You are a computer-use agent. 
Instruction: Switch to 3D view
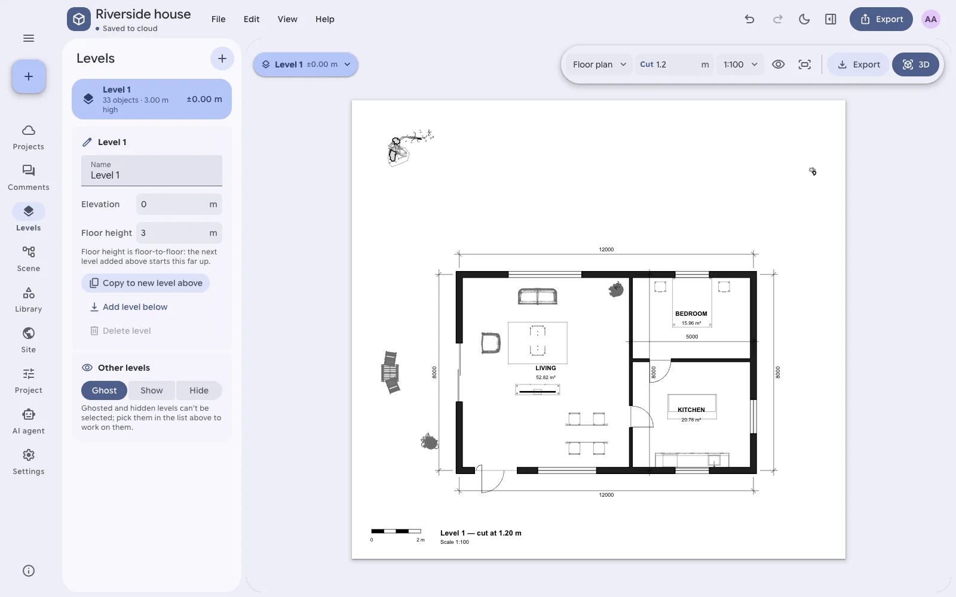click(x=915, y=64)
